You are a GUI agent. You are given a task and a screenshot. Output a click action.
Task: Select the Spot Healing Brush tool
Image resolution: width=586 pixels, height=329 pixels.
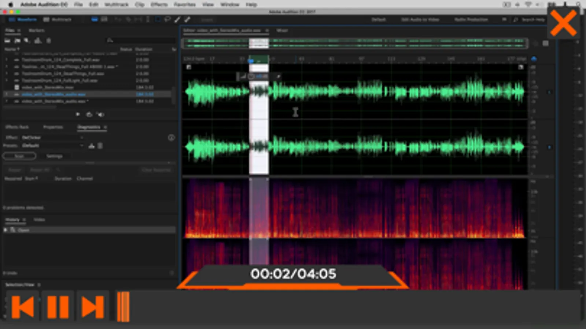point(187,19)
